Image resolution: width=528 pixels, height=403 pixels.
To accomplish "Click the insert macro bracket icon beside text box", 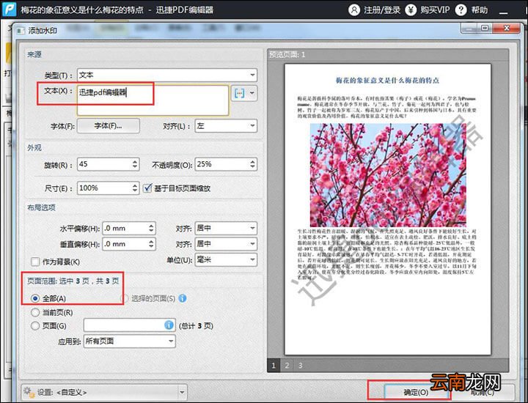I will (239, 93).
